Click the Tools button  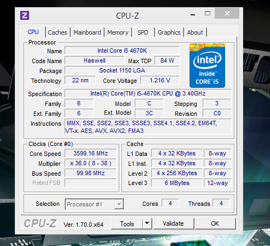pos(127,223)
